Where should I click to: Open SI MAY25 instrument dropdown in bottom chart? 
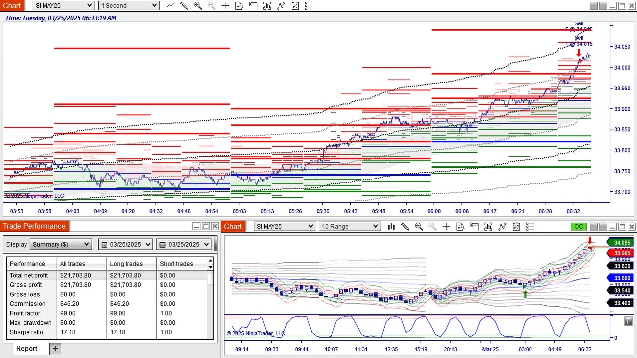pos(285,227)
